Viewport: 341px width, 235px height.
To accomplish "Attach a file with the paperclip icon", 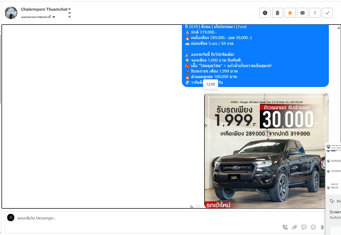I will tap(294, 227).
